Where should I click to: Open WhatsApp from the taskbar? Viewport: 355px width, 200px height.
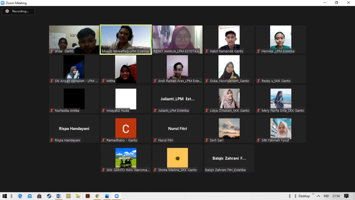(x=68, y=196)
